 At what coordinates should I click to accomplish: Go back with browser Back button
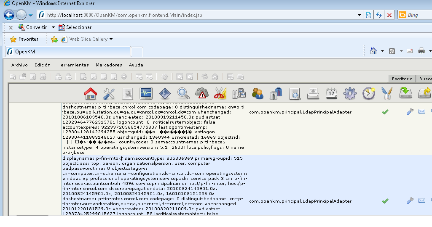[9, 15]
